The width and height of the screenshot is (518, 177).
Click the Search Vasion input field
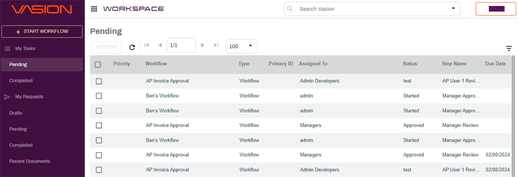(x=372, y=9)
